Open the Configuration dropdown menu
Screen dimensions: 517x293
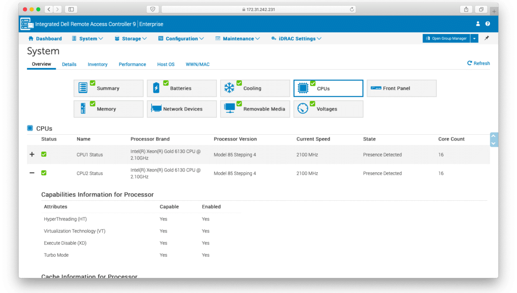coord(181,38)
